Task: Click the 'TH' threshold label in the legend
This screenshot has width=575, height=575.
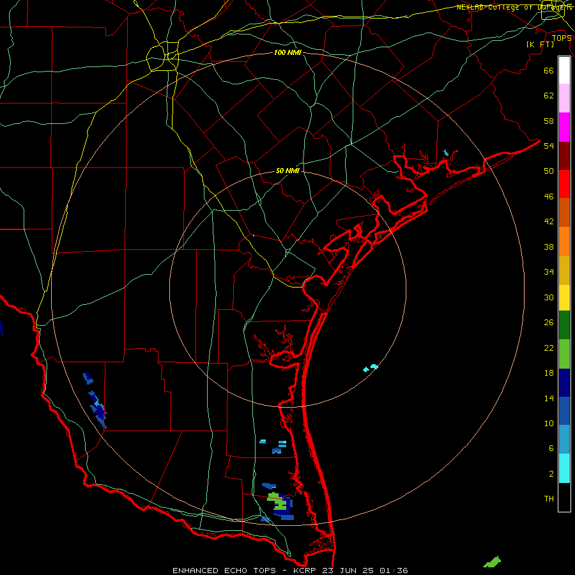Action: pyautogui.click(x=549, y=499)
